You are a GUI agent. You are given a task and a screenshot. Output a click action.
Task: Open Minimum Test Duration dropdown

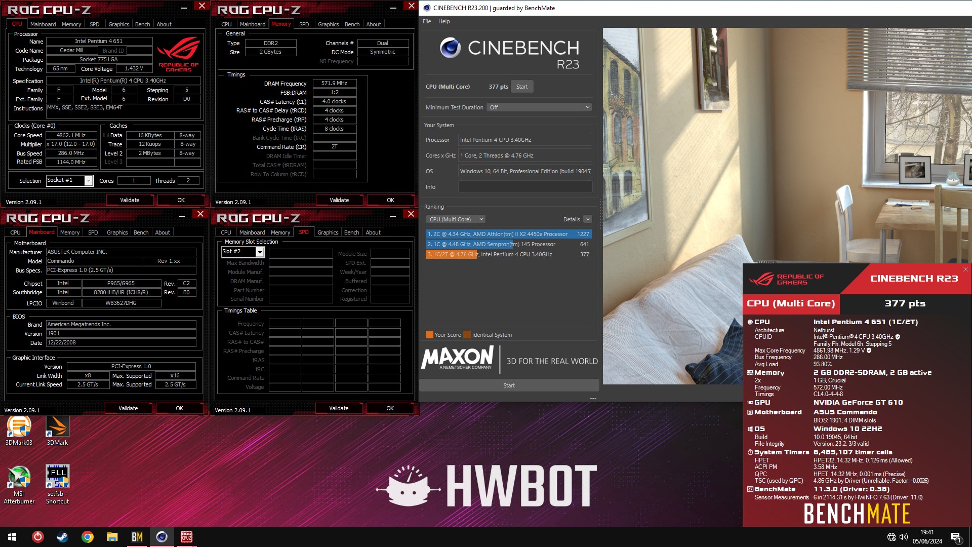coord(539,107)
